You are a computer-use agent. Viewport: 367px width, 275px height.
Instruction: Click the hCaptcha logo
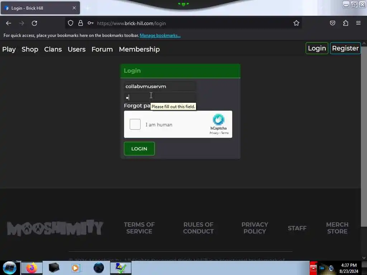218,119
